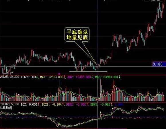Click the down arrow beside volume 10689.000

37,77
